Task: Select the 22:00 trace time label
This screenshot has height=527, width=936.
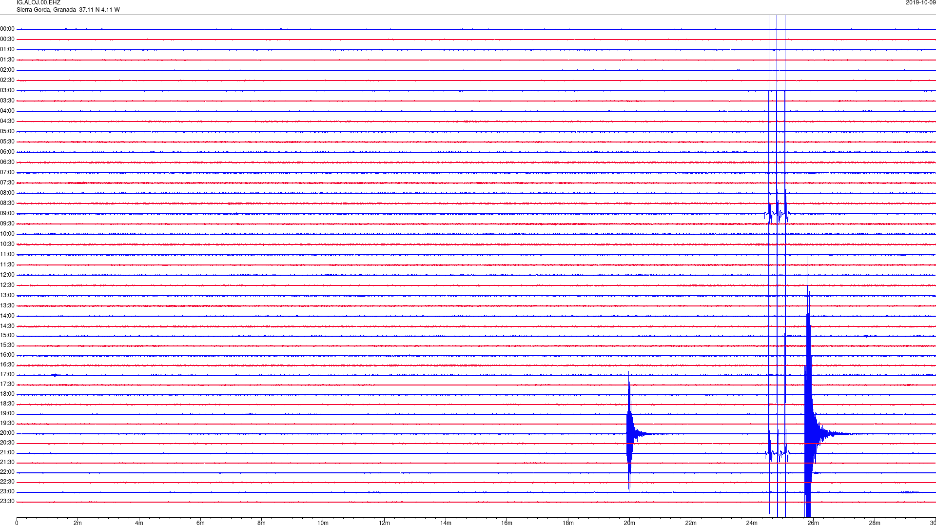Action: 7,472
